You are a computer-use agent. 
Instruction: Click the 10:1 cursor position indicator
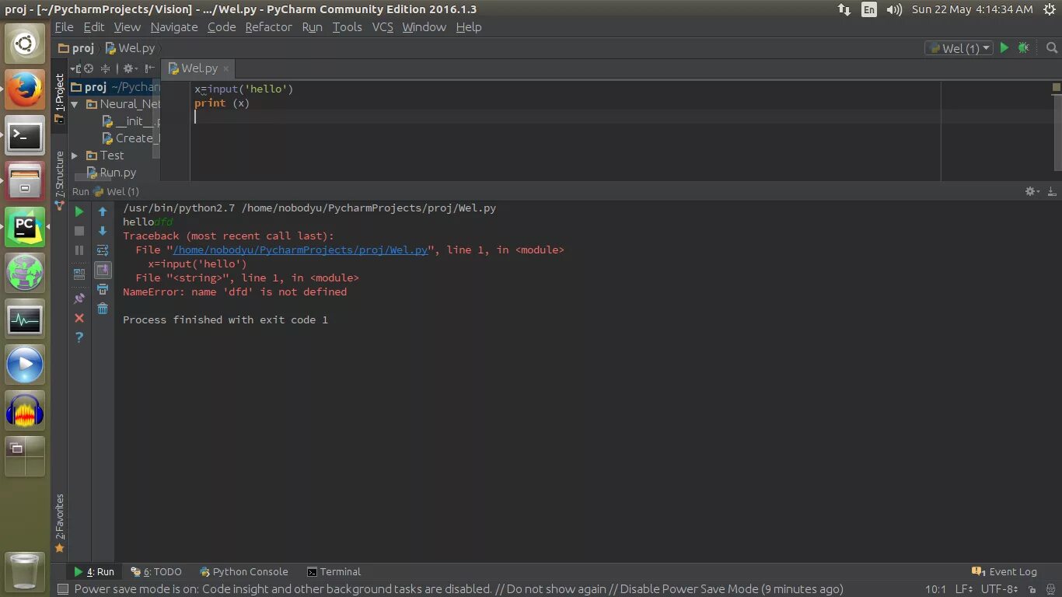[936, 589]
